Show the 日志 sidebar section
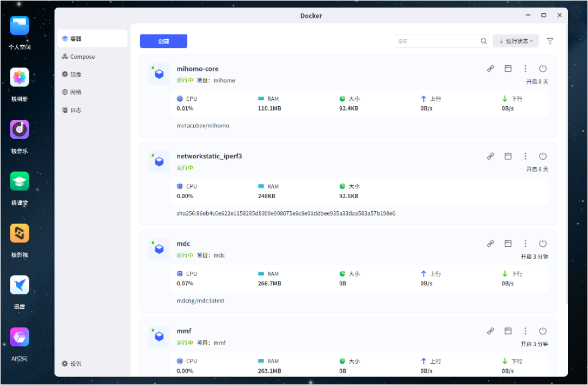This screenshot has width=588, height=385. click(x=93, y=110)
